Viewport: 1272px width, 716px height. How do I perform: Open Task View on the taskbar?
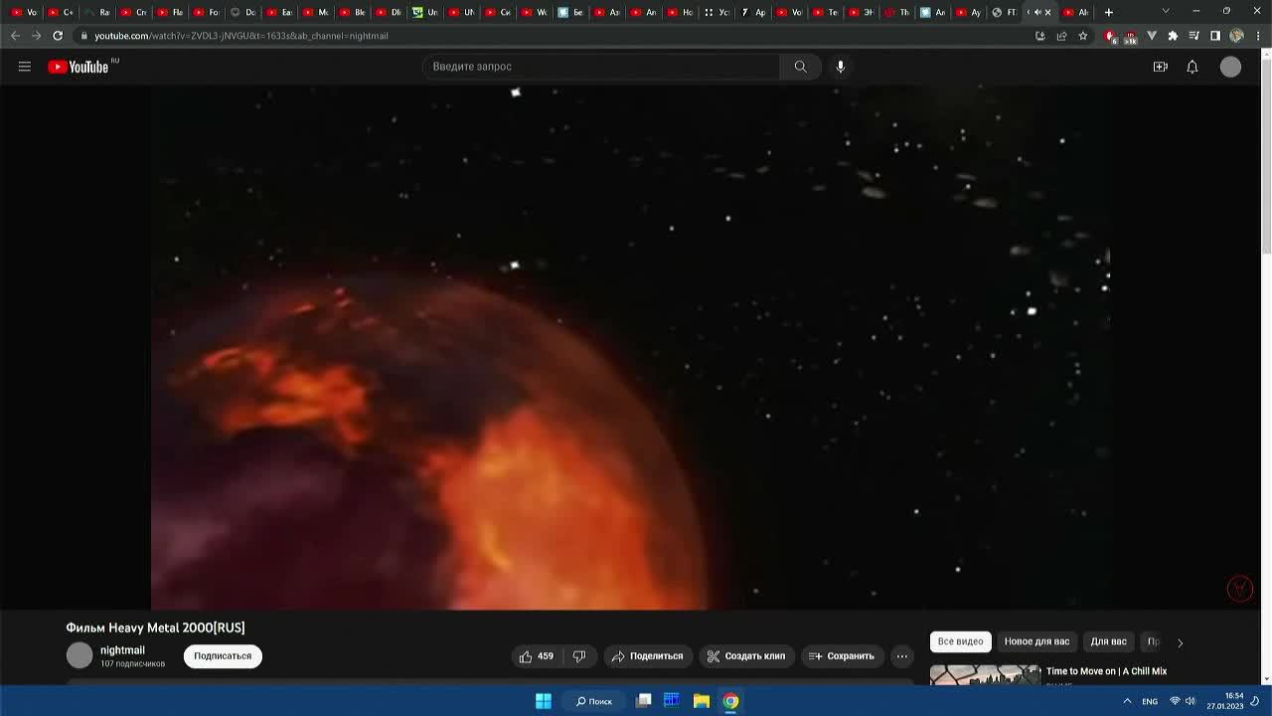coord(643,701)
